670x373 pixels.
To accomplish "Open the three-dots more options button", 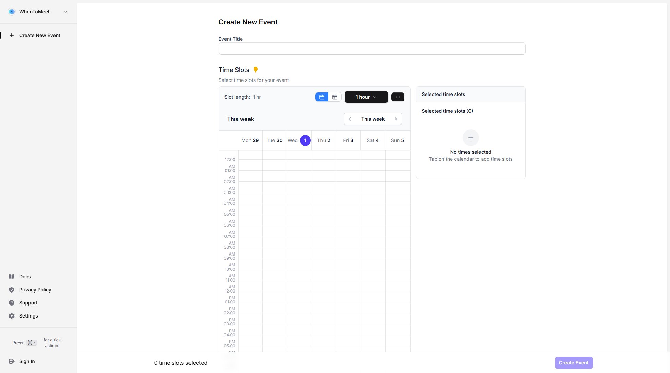I will (x=398, y=97).
